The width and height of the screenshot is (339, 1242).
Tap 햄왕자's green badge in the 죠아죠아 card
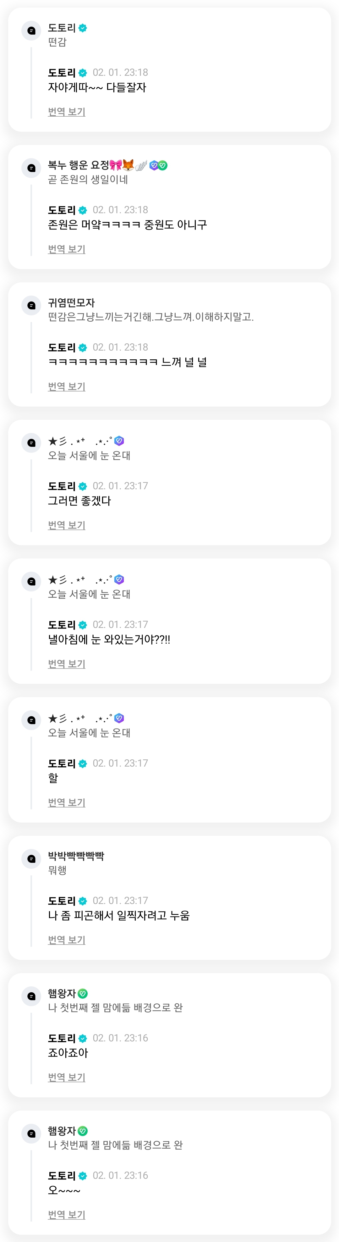coord(82,993)
